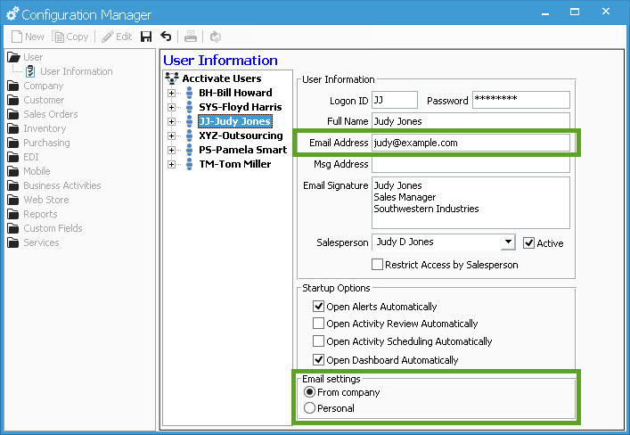Expand the BH-Bill Howard user node
The width and height of the screenshot is (630, 435).
[172, 93]
